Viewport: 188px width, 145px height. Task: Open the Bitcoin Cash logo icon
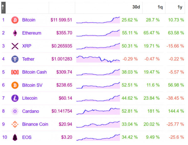pyautogui.click(x=15, y=72)
